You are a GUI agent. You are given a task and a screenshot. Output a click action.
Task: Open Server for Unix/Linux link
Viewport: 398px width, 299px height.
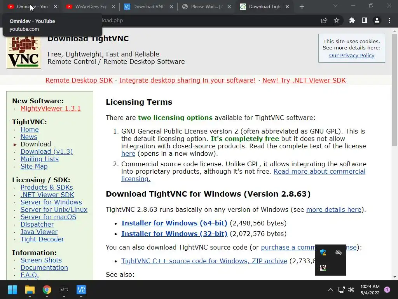tap(54, 209)
